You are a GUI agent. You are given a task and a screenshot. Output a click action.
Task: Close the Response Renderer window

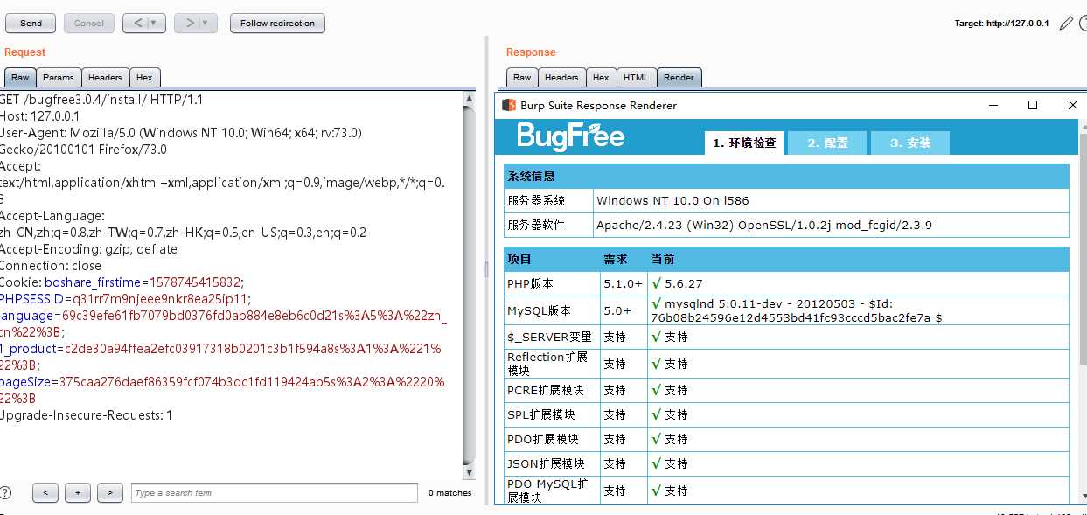click(x=1073, y=105)
